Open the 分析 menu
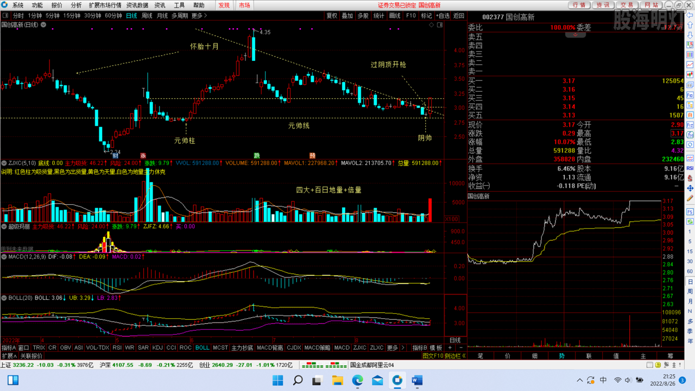The height and width of the screenshot is (391, 695). click(76, 5)
